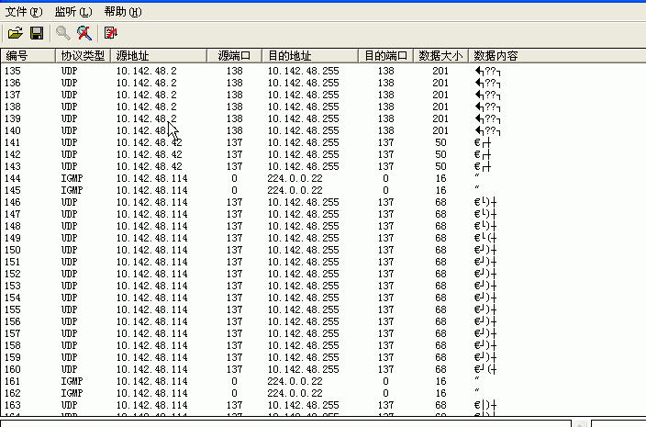Start listening with magnifier icon
The height and width of the screenshot is (427, 646).
pyautogui.click(x=63, y=33)
